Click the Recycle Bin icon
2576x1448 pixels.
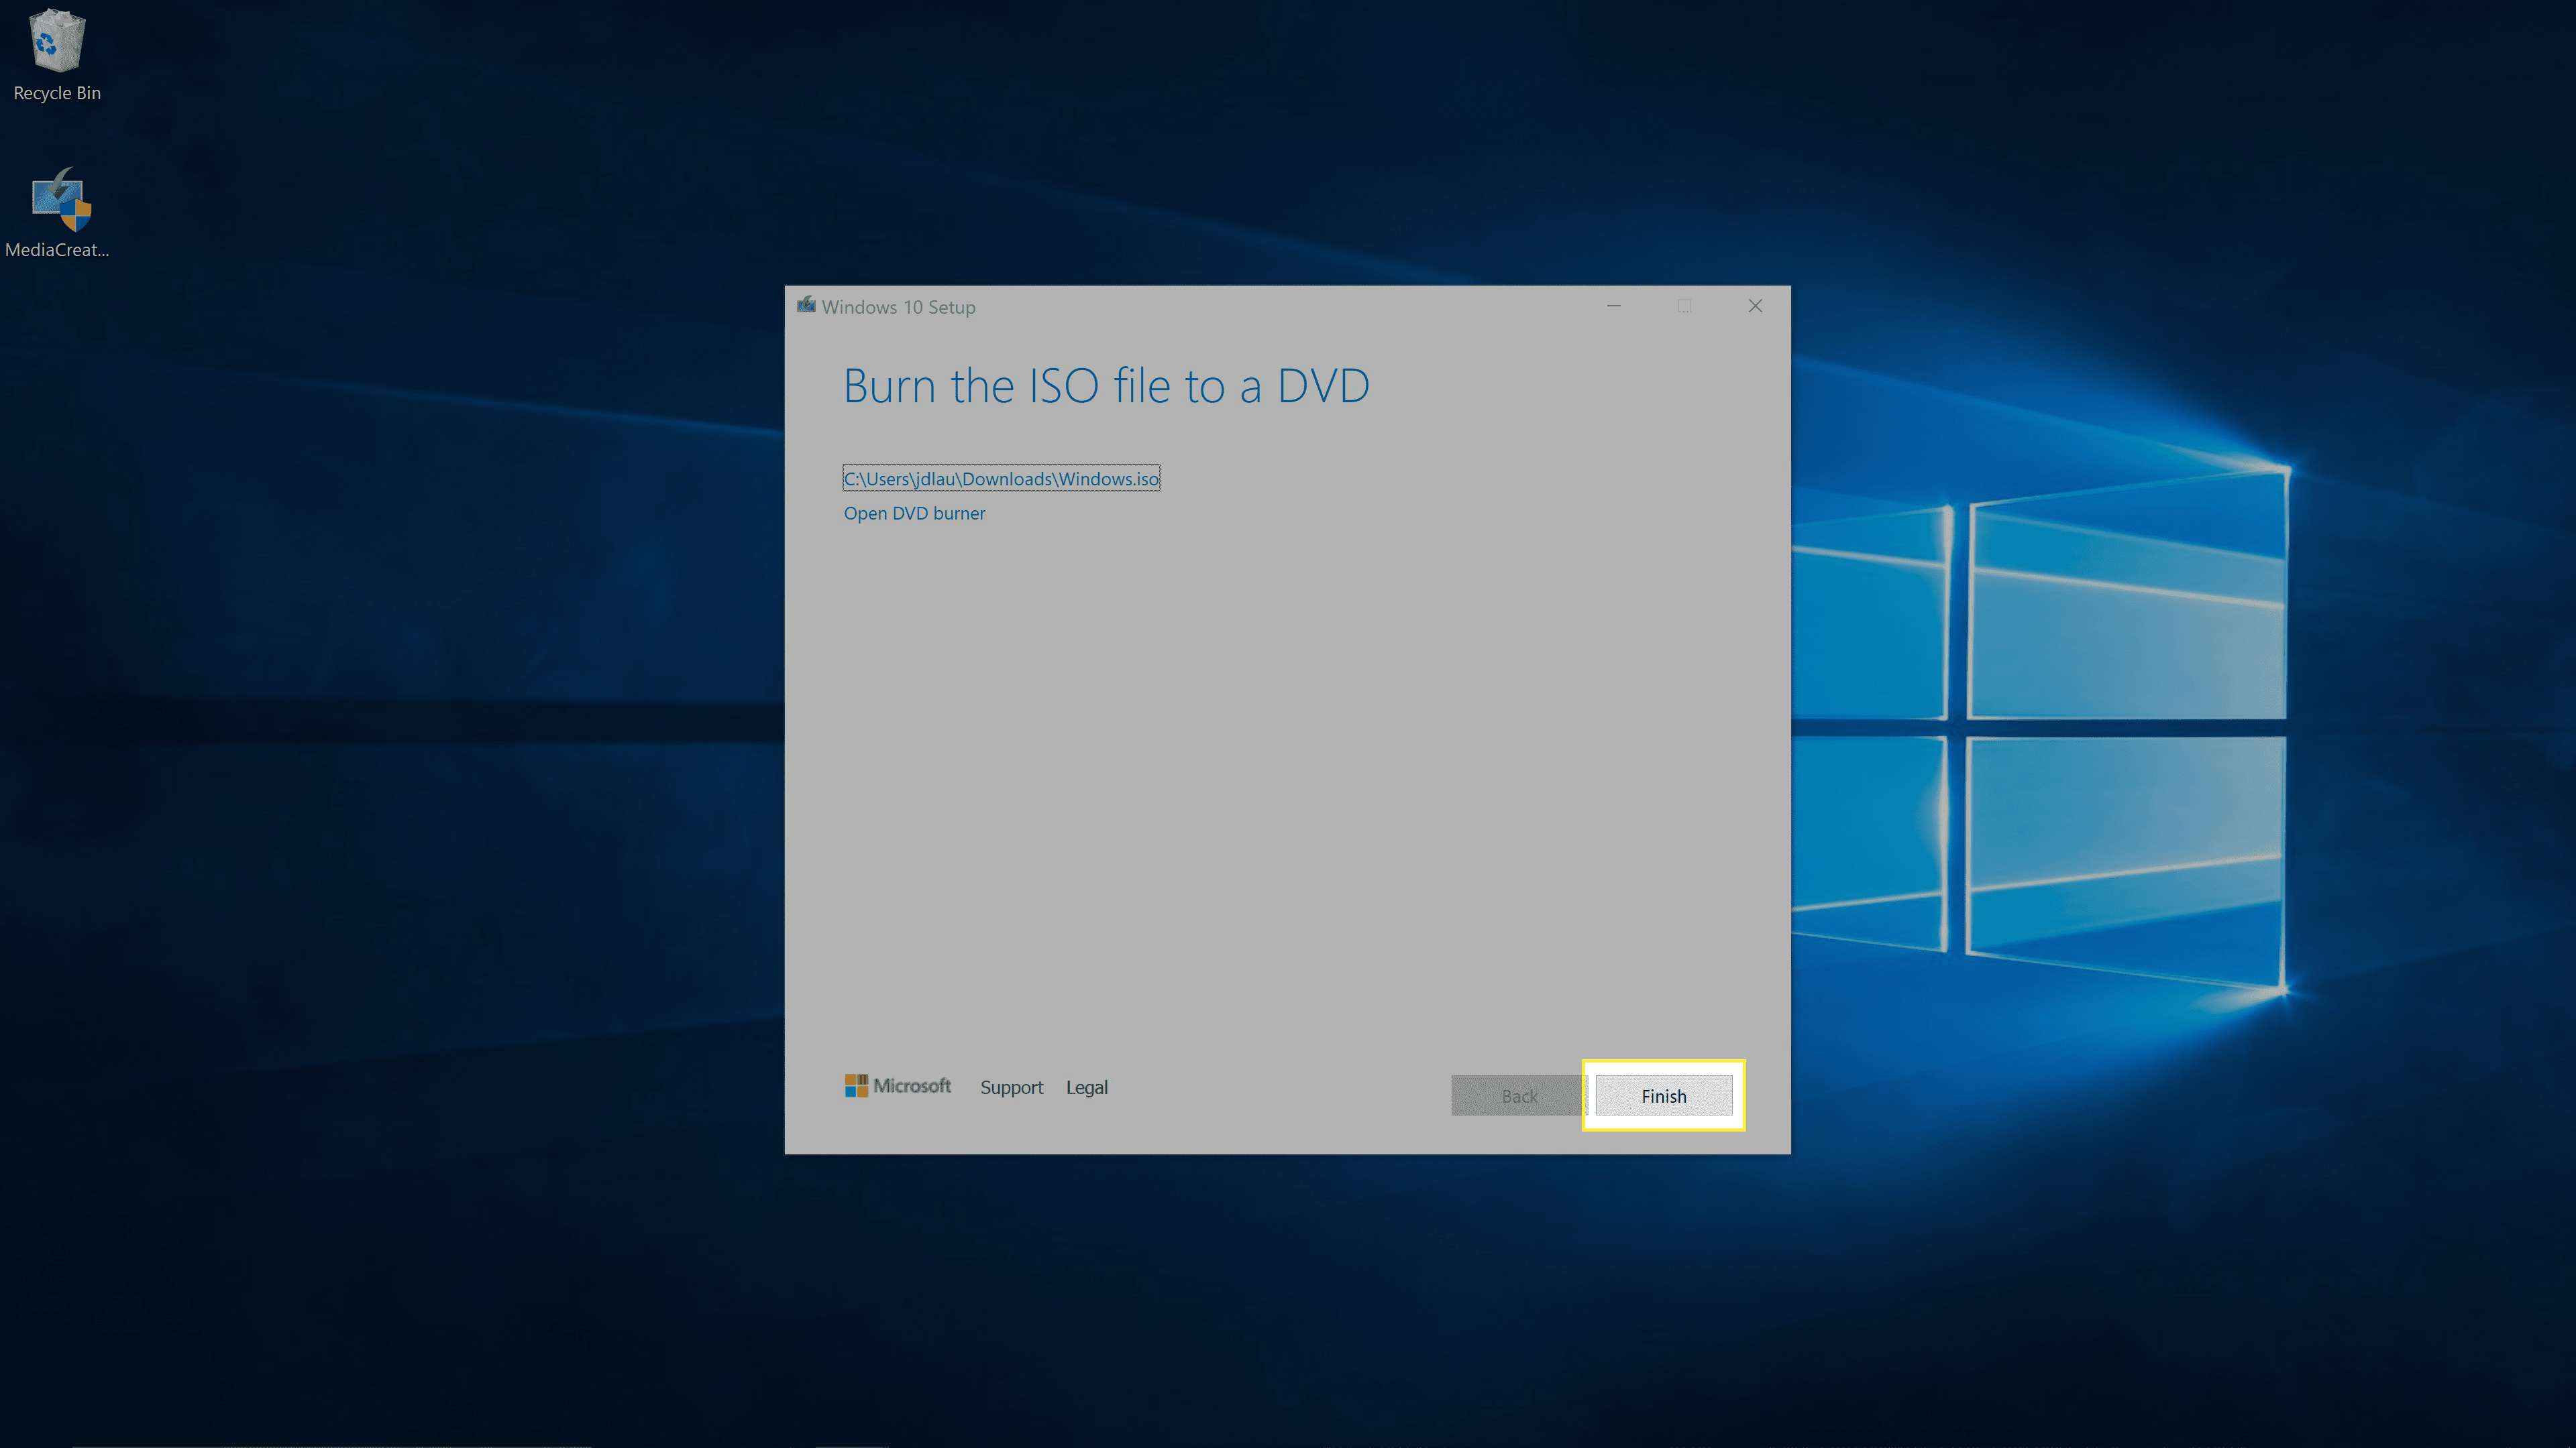[x=56, y=39]
